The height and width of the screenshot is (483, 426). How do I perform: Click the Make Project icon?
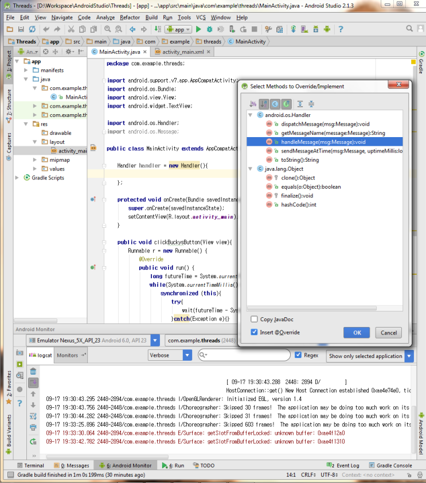(x=158, y=29)
